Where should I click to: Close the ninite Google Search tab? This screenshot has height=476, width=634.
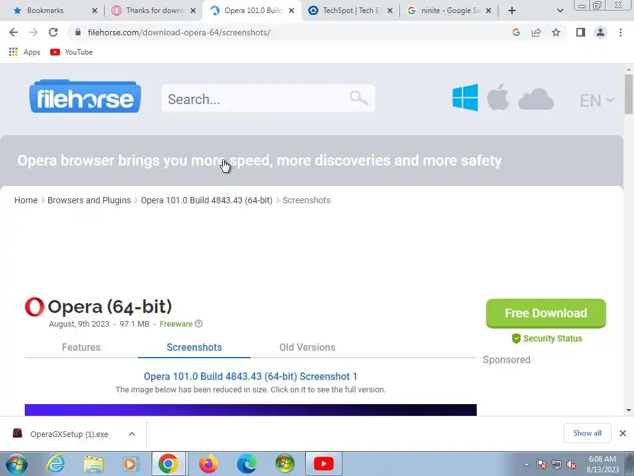click(489, 11)
